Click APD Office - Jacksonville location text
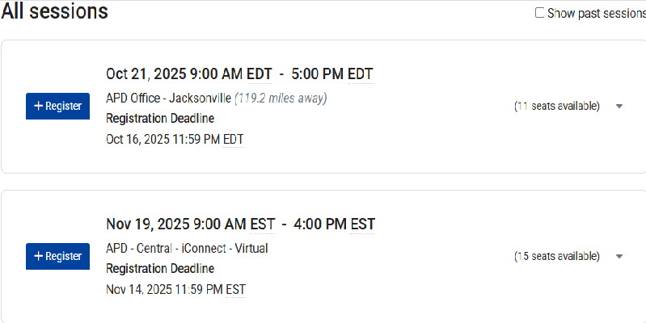Image resolution: width=646 pixels, height=323 pixels. [x=168, y=99]
